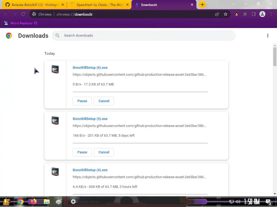Open the avatar extension icon in the toolbar

pos(236,14)
